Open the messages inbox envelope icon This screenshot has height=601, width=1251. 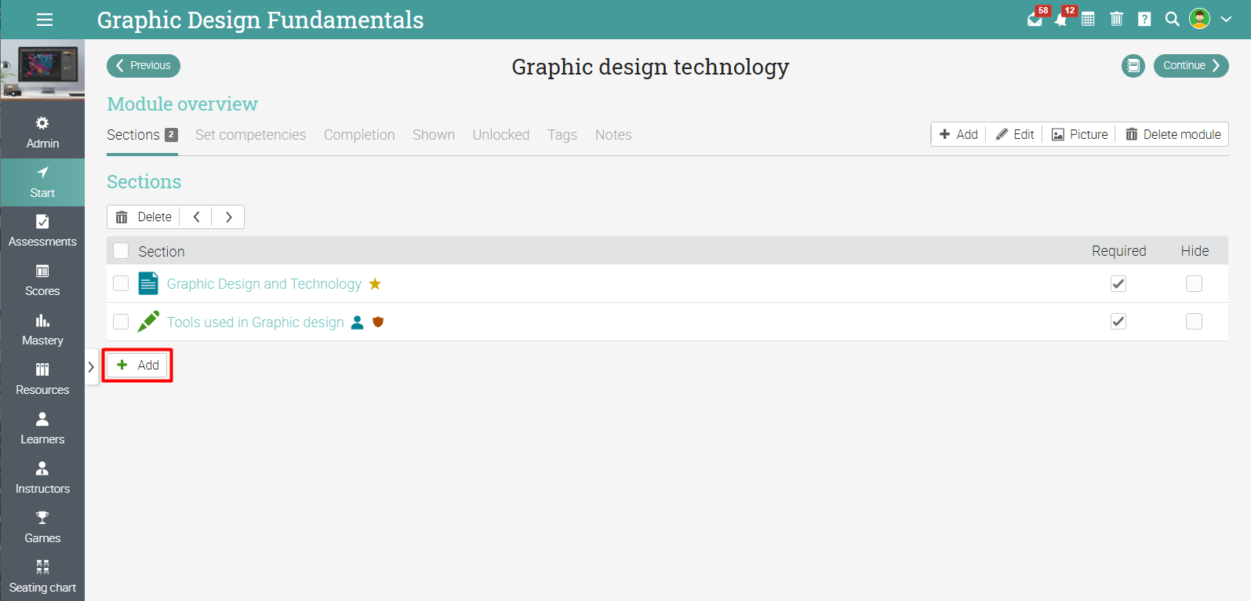click(x=1035, y=20)
